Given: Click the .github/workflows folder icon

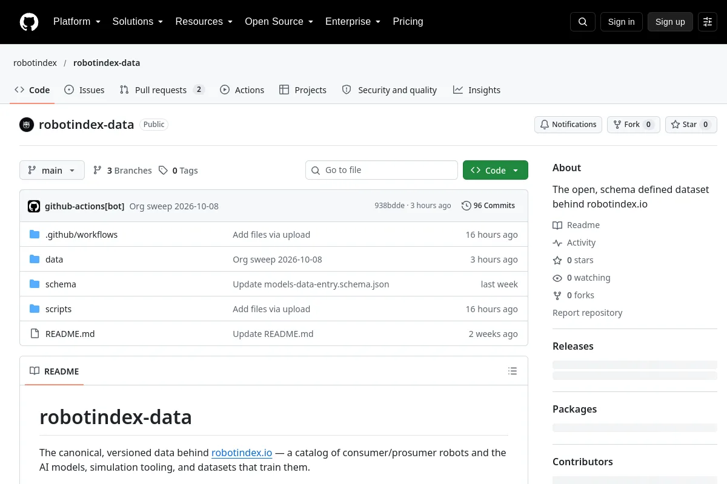Looking at the screenshot, I should 35,235.
